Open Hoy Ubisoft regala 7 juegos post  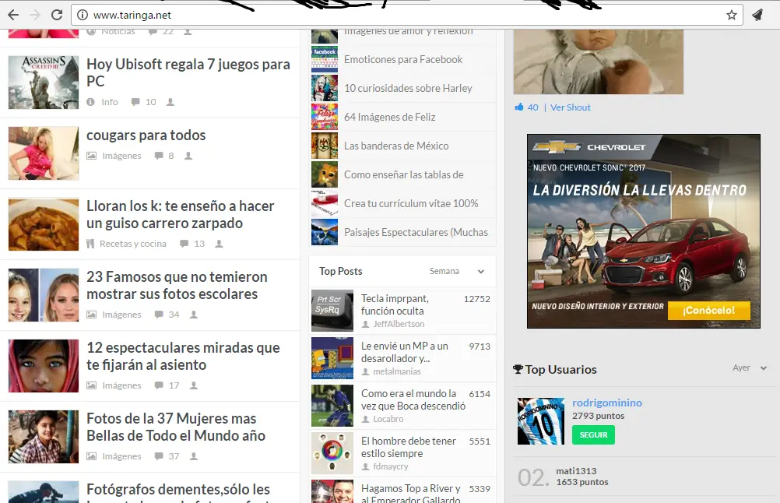188,72
